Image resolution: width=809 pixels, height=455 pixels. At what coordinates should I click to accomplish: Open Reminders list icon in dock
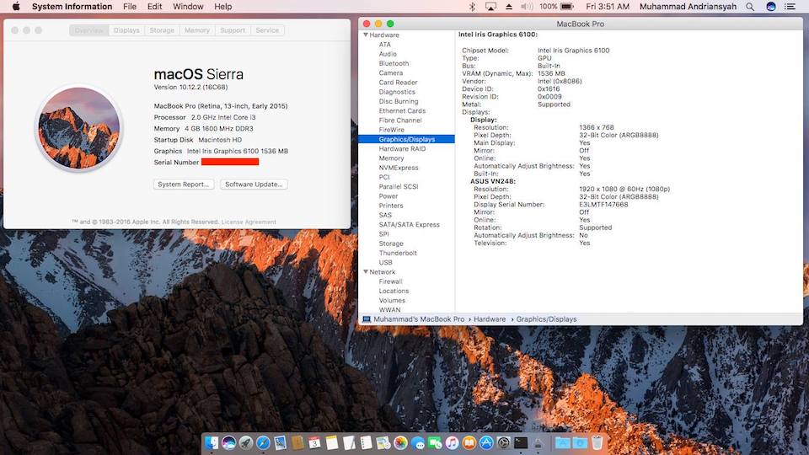(366, 442)
